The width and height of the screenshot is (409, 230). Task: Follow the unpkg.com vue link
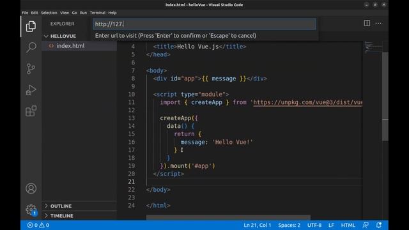pos(308,102)
